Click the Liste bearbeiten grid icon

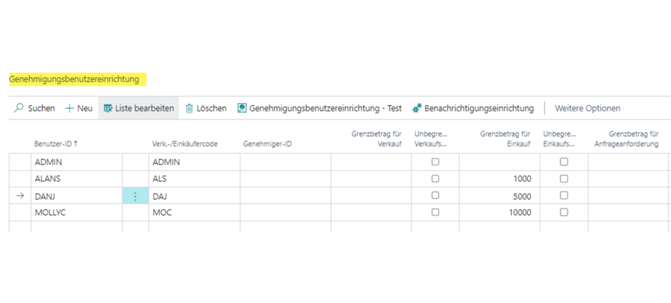point(109,109)
